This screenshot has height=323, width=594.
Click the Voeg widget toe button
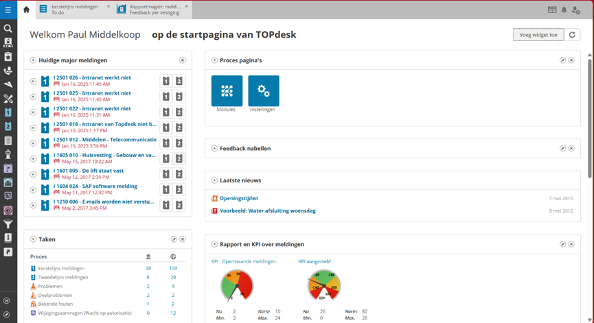point(538,34)
